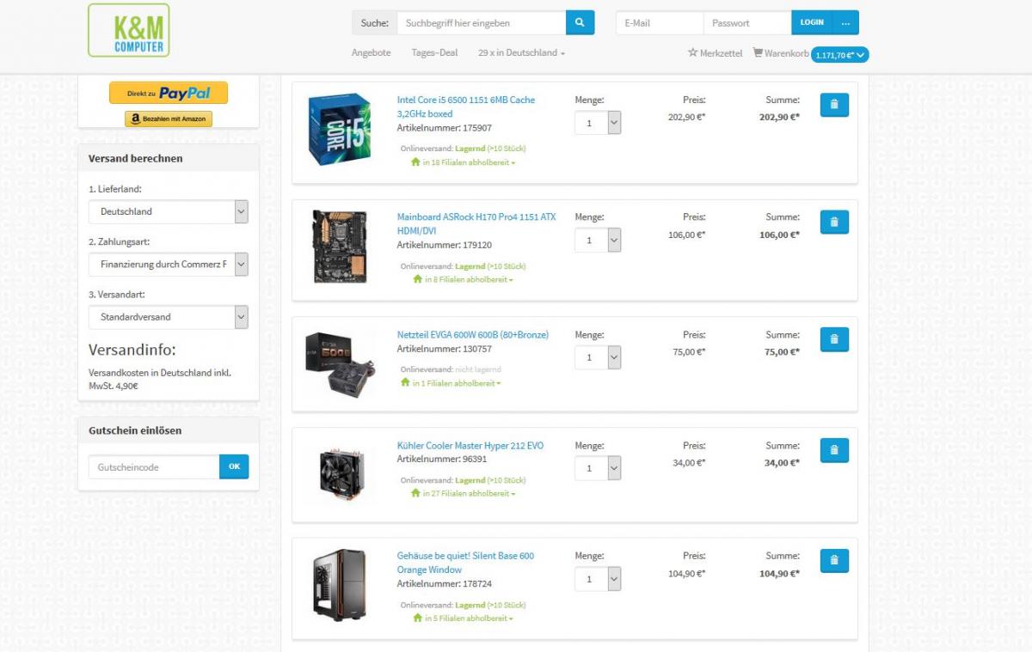Click the K&M Computer logo
1032x652 pixels.
point(129,30)
